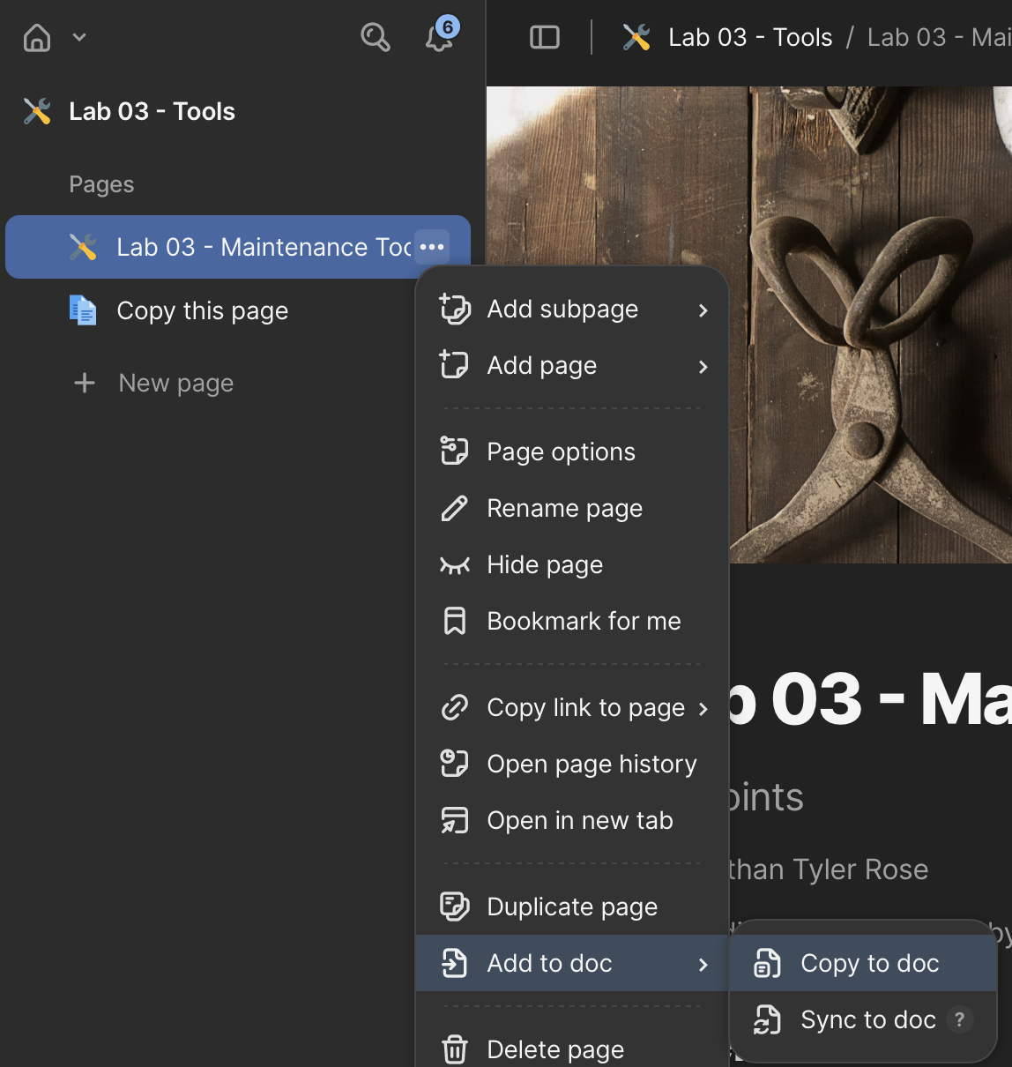
Task: Select 'Delete page' menu item
Action: pos(573,1049)
